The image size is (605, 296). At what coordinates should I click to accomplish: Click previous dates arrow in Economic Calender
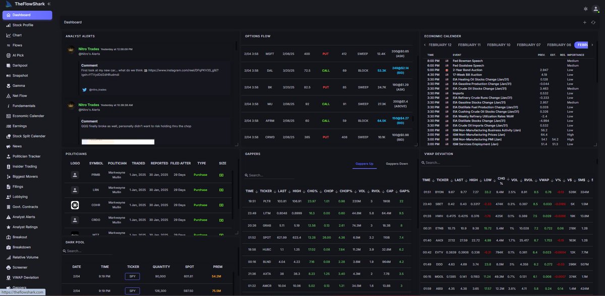425,45
